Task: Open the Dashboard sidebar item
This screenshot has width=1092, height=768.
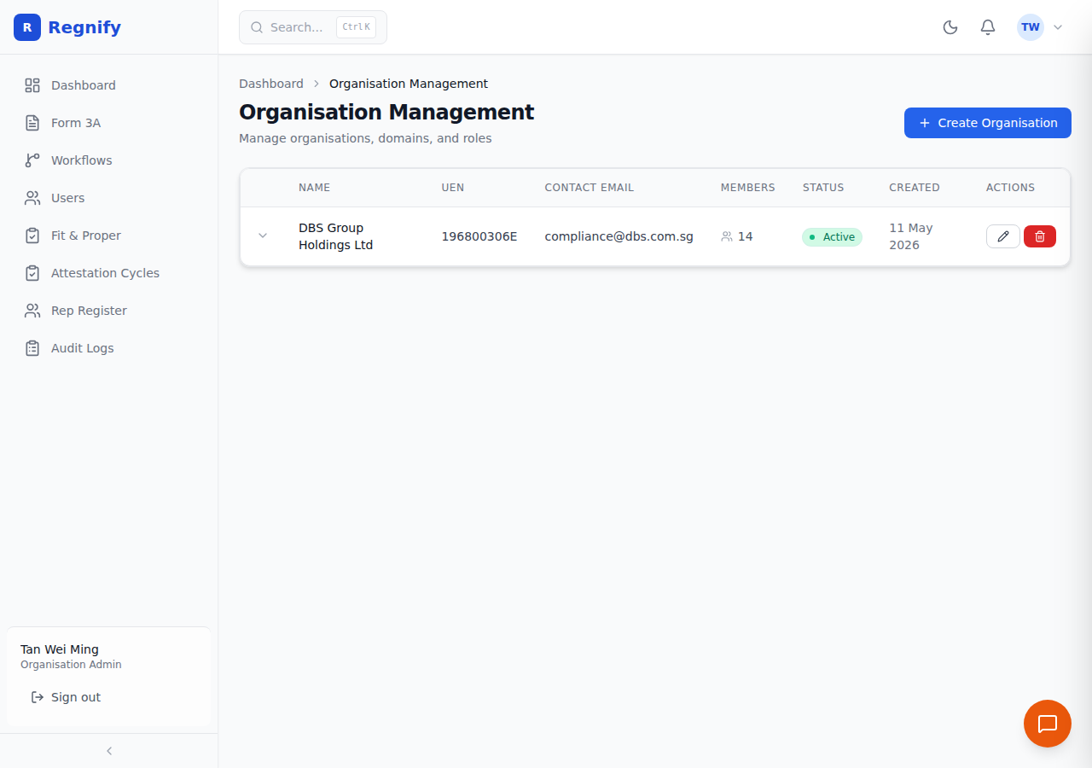Action: click(109, 85)
